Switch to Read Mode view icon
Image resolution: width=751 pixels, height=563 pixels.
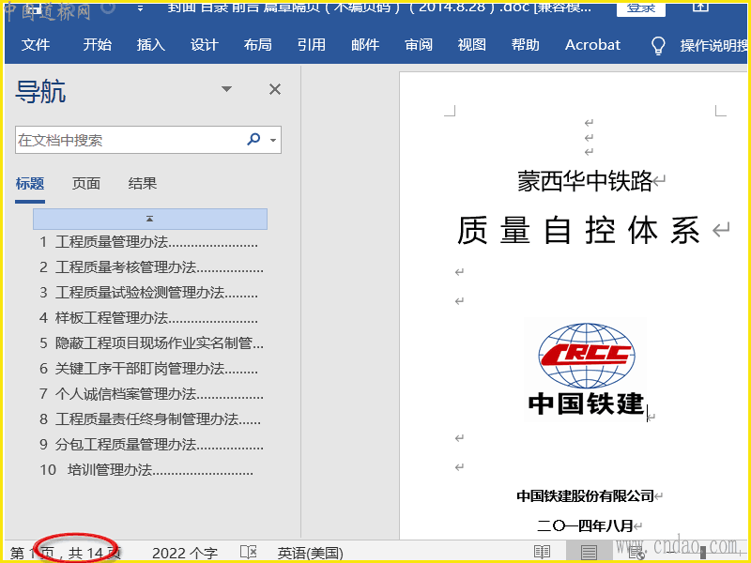(542, 552)
